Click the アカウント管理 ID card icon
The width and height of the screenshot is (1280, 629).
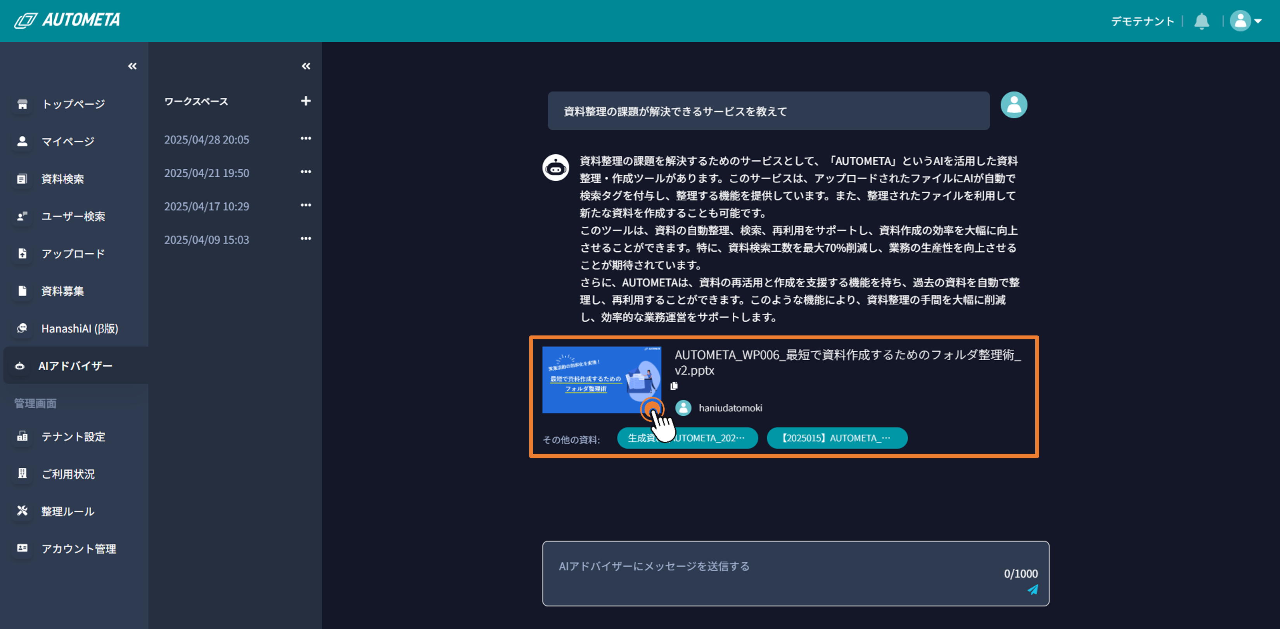22,548
